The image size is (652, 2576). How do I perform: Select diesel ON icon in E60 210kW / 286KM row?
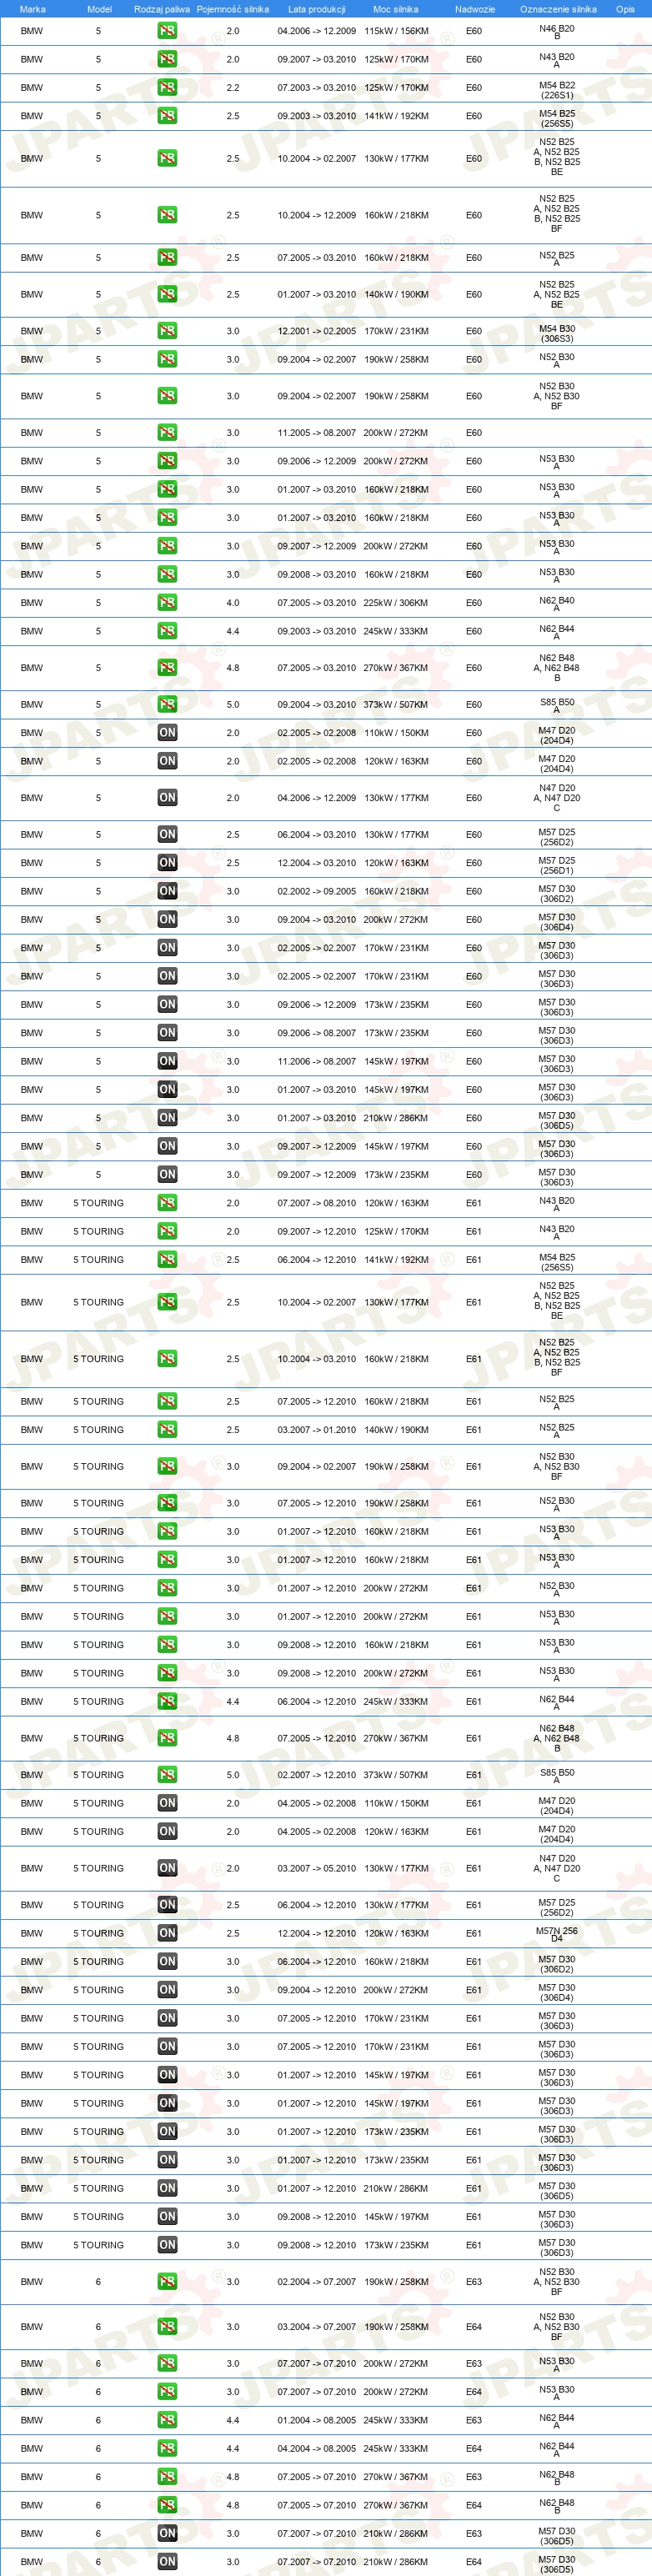click(x=167, y=1118)
